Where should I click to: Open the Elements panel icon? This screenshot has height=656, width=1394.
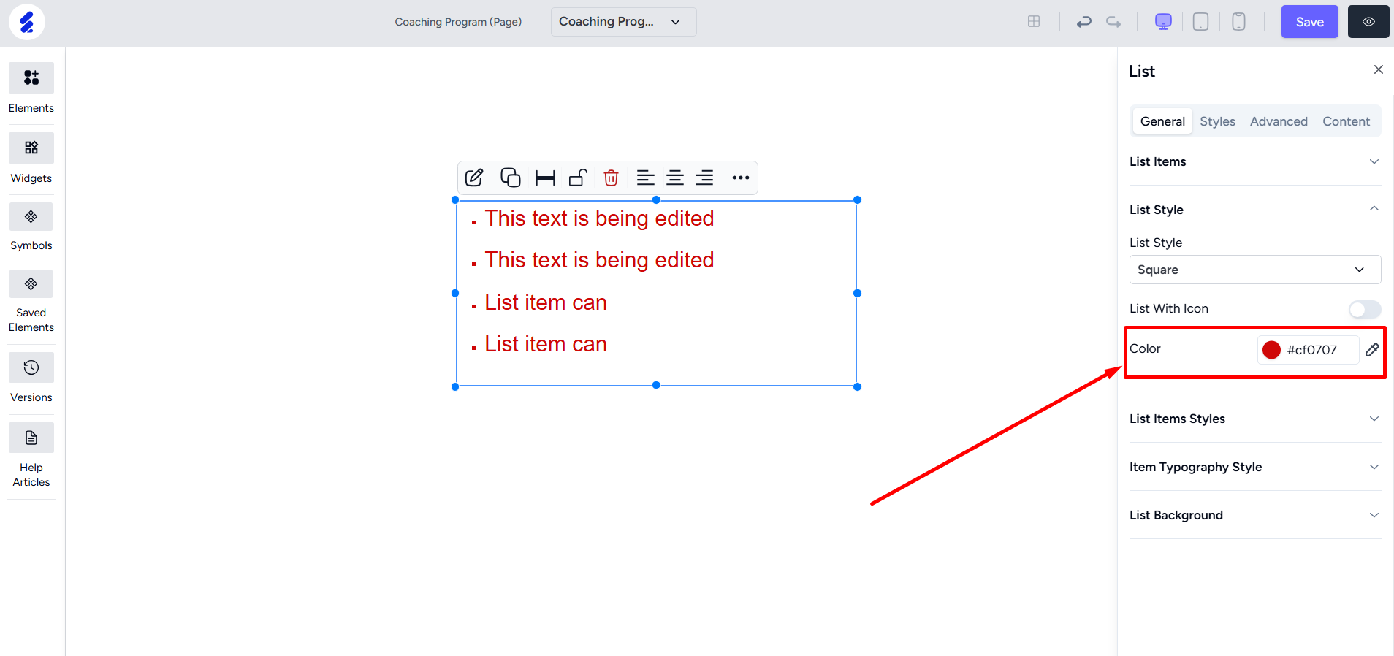pyautogui.click(x=31, y=77)
